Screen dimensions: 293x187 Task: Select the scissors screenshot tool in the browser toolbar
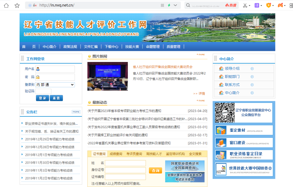point(245,5)
